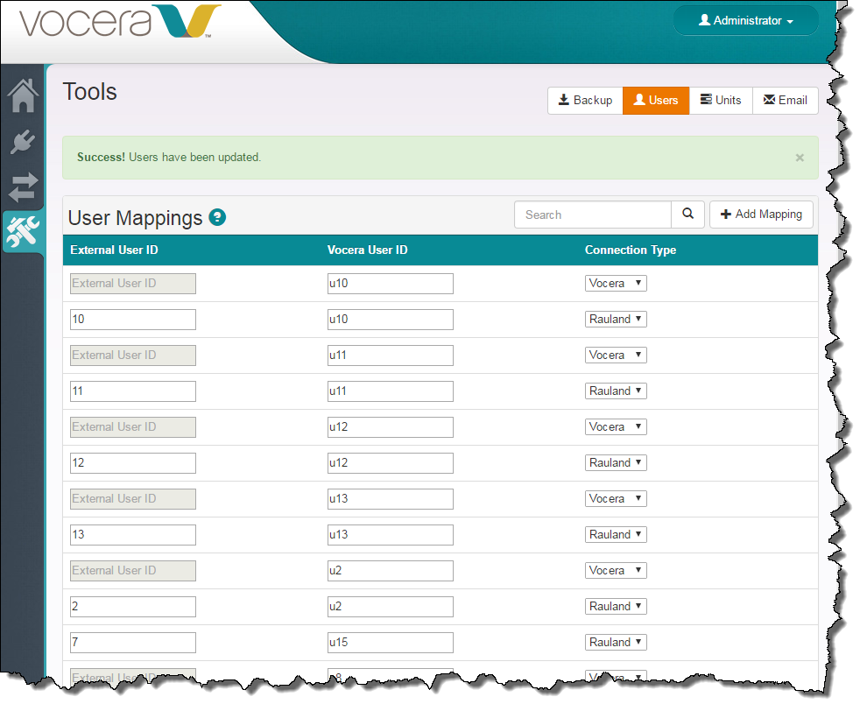Click the External User ID field containing 7
This screenshot has height=711, width=867.
pos(133,643)
